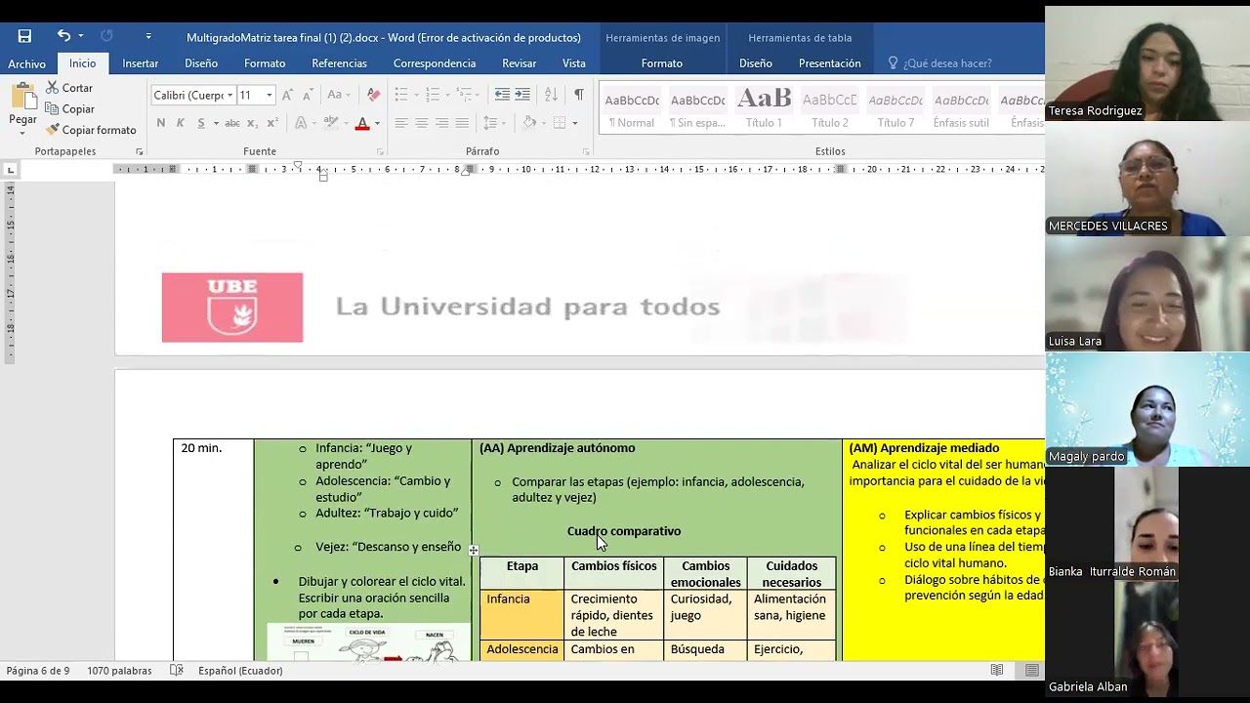Image resolution: width=1250 pixels, height=703 pixels.
Task: Align text right
Action: (441, 123)
